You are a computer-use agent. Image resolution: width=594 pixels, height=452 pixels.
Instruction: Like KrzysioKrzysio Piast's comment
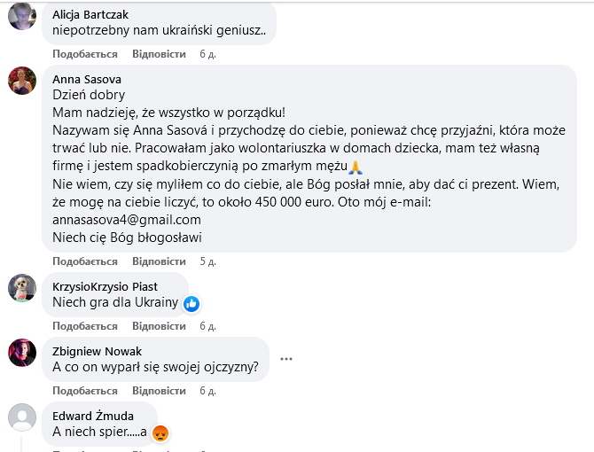pyautogui.click(x=85, y=326)
